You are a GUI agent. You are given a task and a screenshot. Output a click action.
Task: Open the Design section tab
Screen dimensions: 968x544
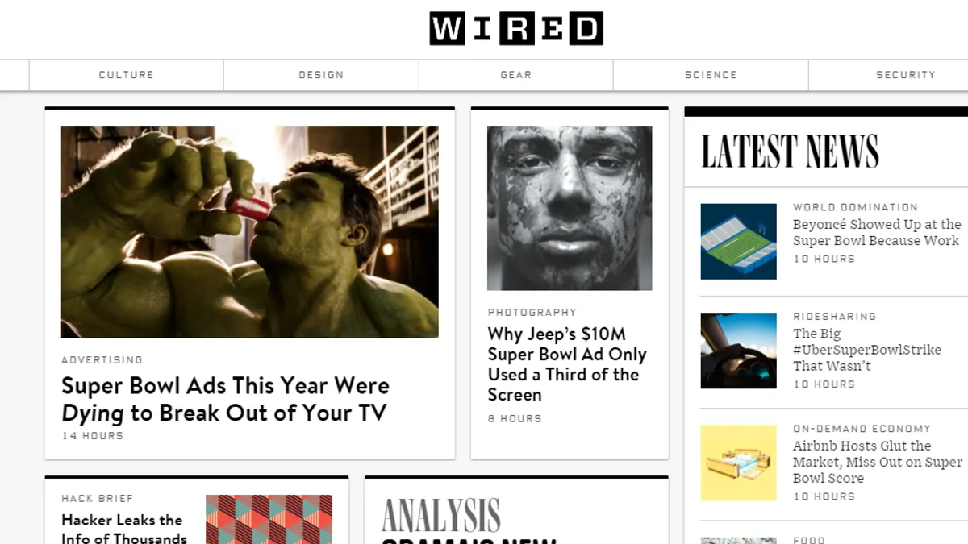pyautogui.click(x=321, y=75)
